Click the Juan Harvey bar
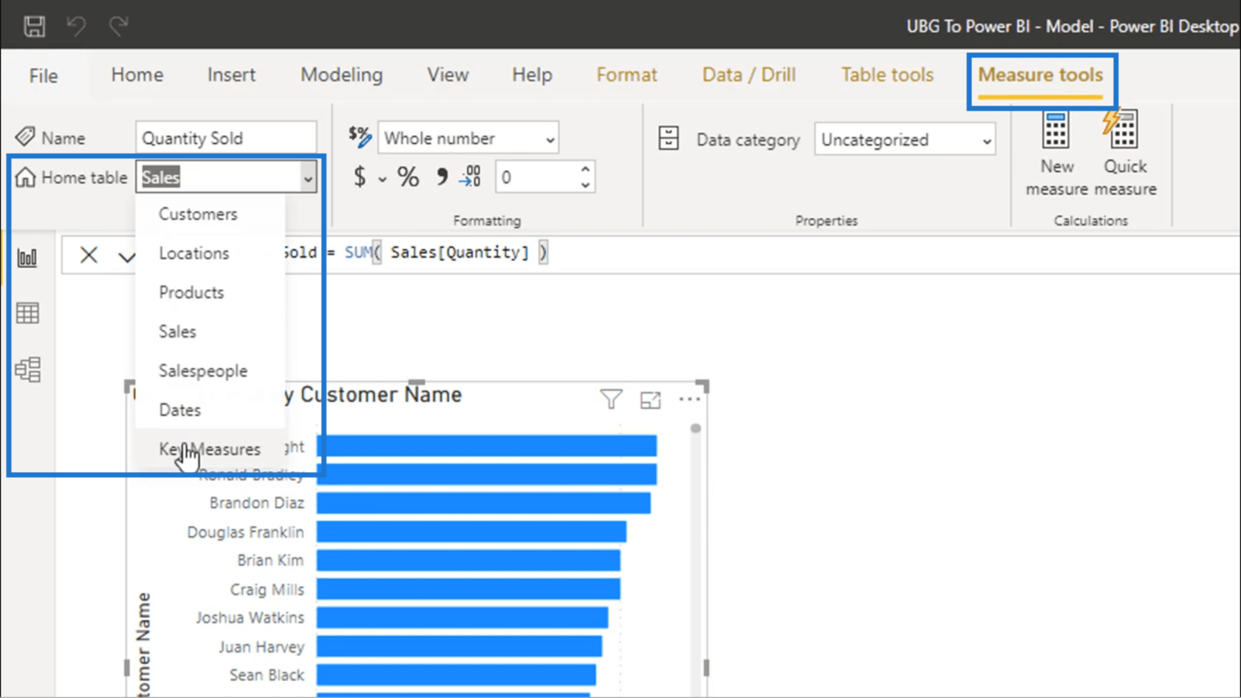This screenshot has height=698, width=1241. 459,647
